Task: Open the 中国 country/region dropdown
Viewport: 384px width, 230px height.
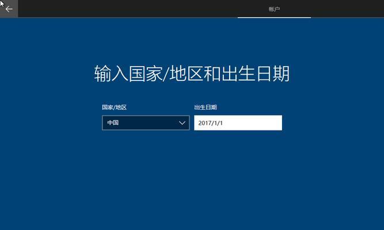Action: [x=146, y=122]
